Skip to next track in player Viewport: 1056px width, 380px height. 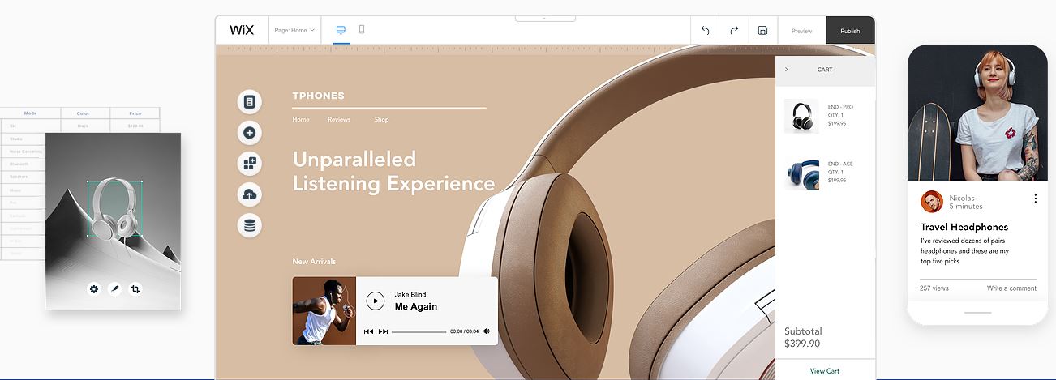click(383, 331)
